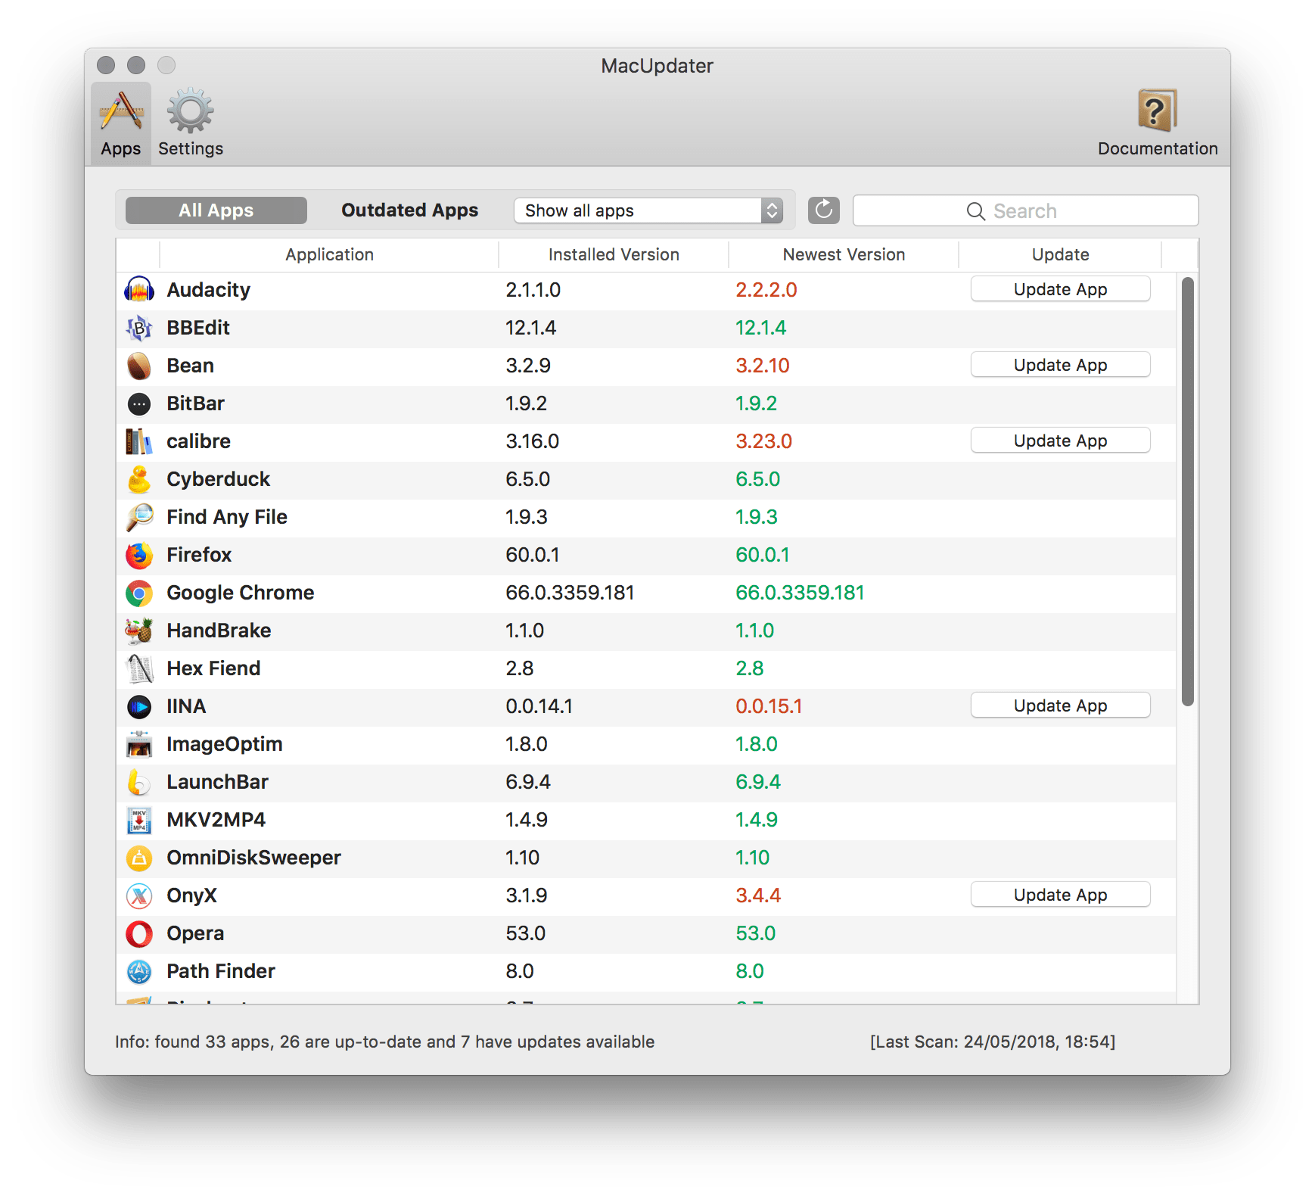This screenshot has height=1196, width=1315.
Task: Click Firefox newest version 60.0.1
Action: pyautogui.click(x=762, y=555)
